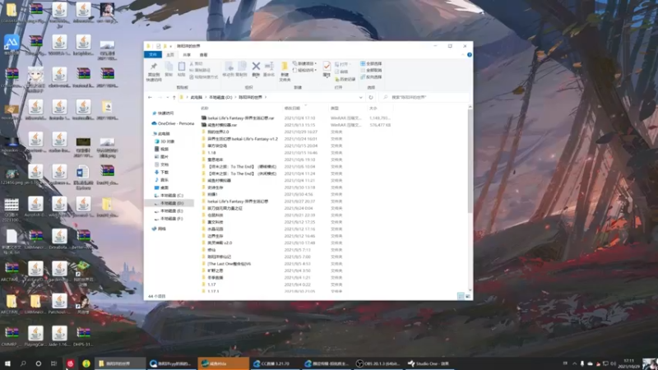
Task: Open the address bar history dropdown arrow
Action: (x=360, y=97)
